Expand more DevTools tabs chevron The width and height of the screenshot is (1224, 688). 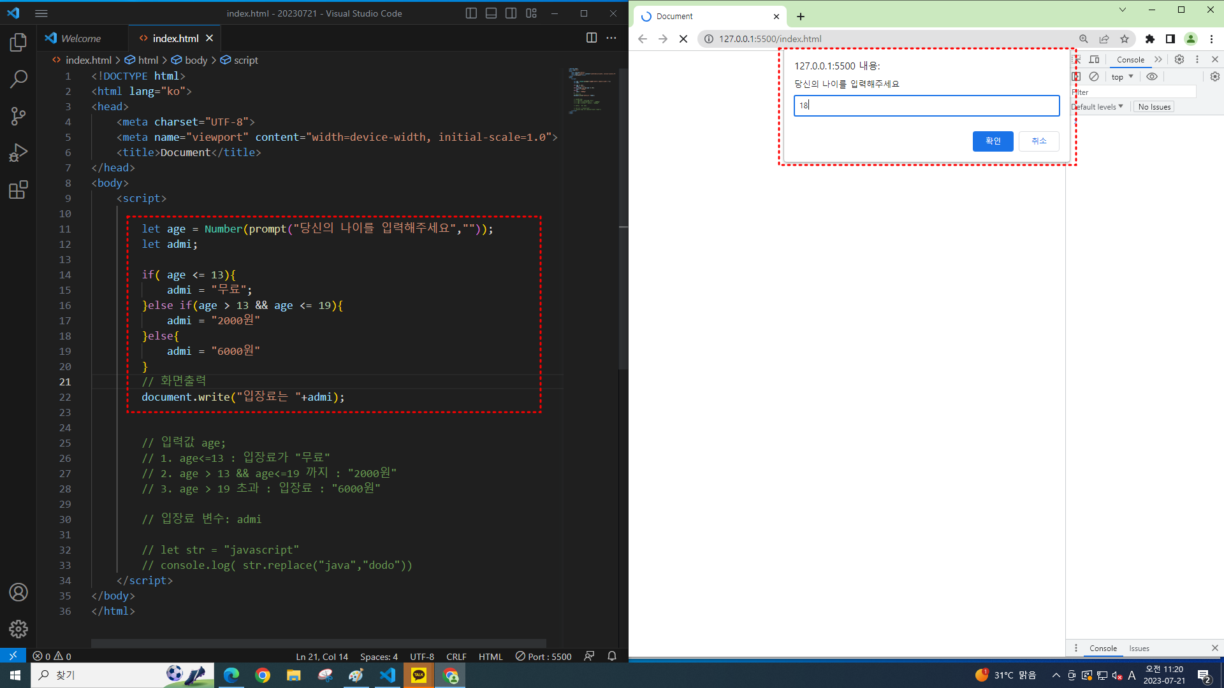click(x=1158, y=59)
